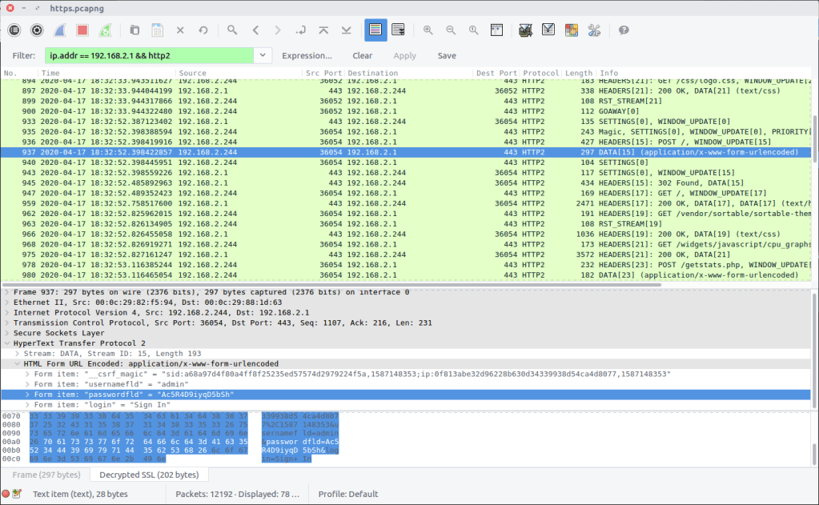Open the coloring rules icon
Image resolution: width=819 pixels, height=505 pixels.
coord(572,30)
